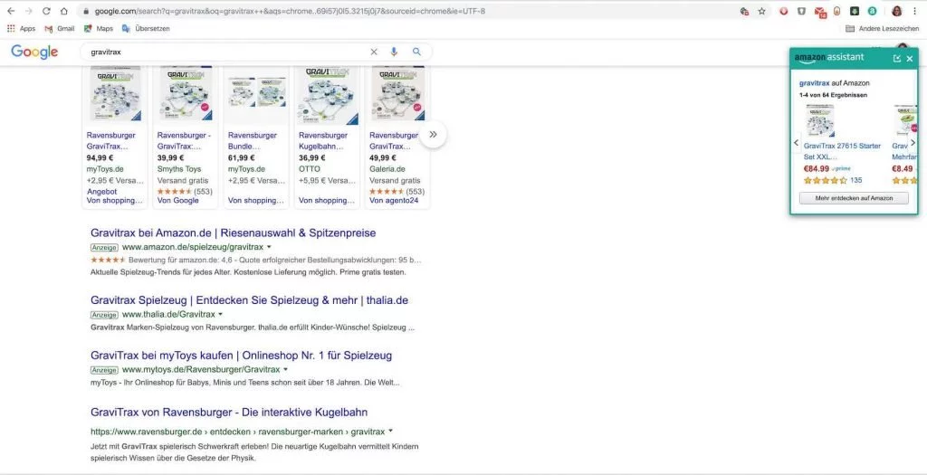Start voice search with microphone icon

(394, 52)
